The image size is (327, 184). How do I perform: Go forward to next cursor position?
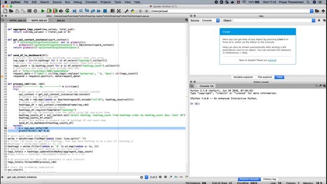click(x=147, y=11)
